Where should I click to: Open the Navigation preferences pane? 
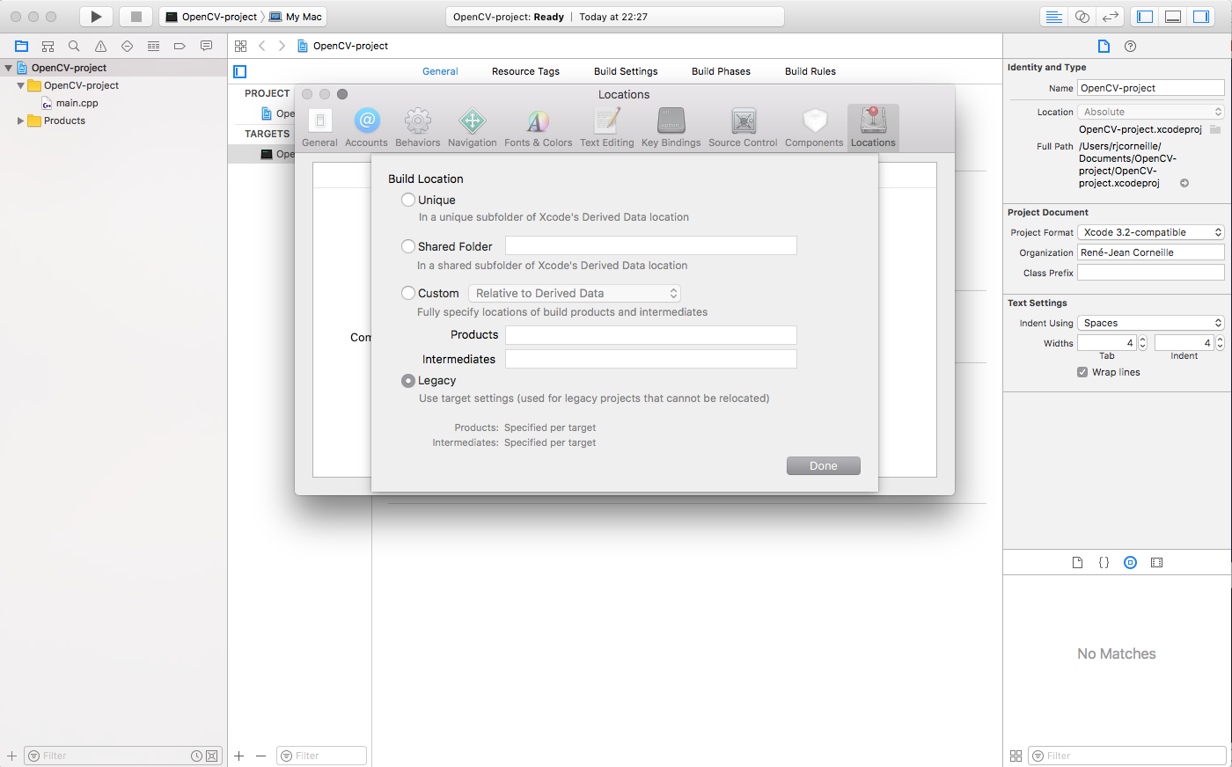[x=473, y=128]
